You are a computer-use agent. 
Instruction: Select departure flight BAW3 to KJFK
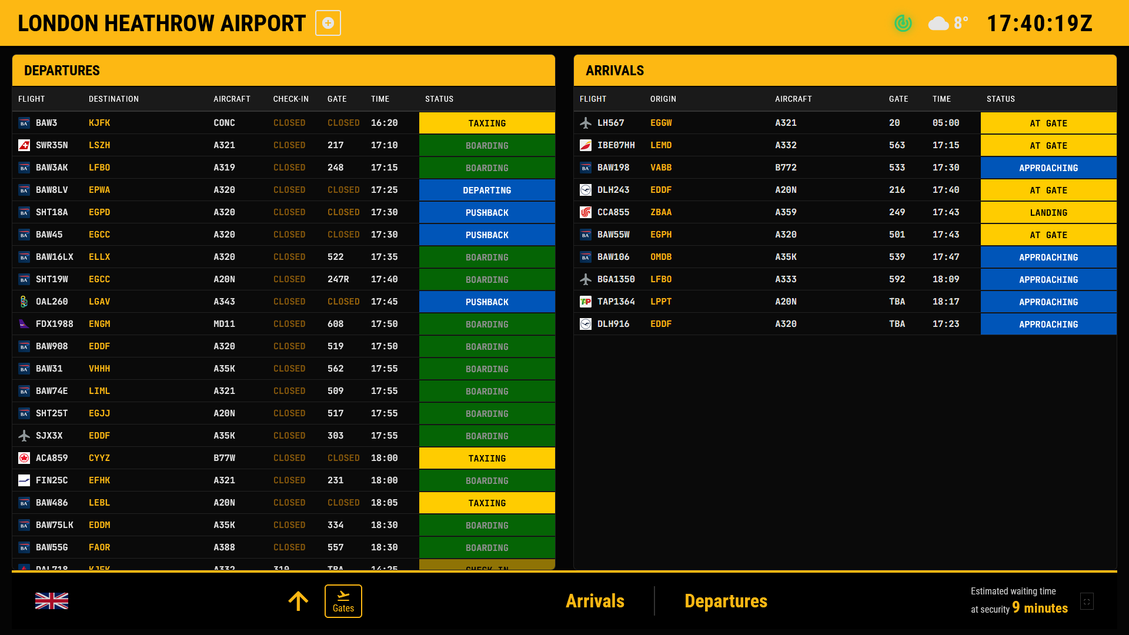click(46, 123)
